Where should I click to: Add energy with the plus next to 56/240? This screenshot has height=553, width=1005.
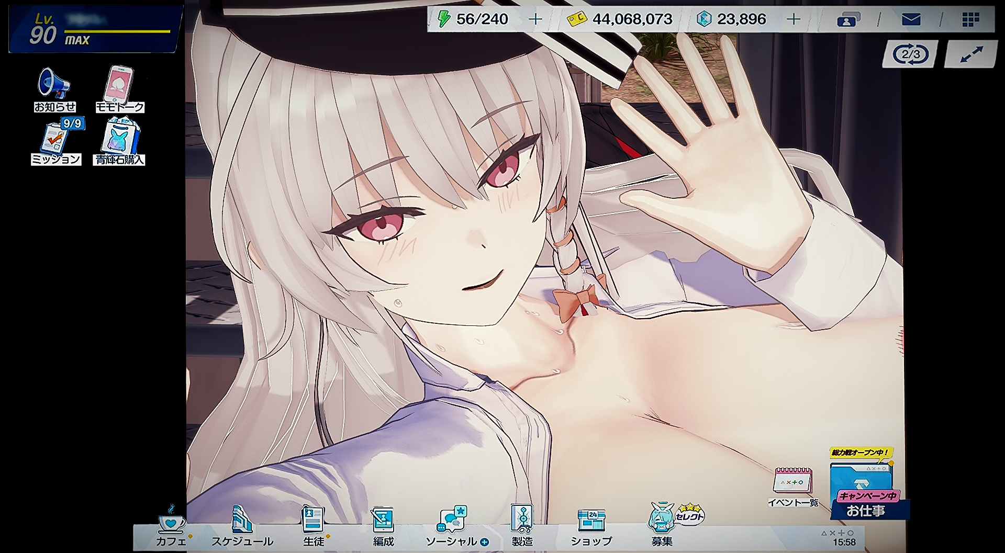click(535, 19)
